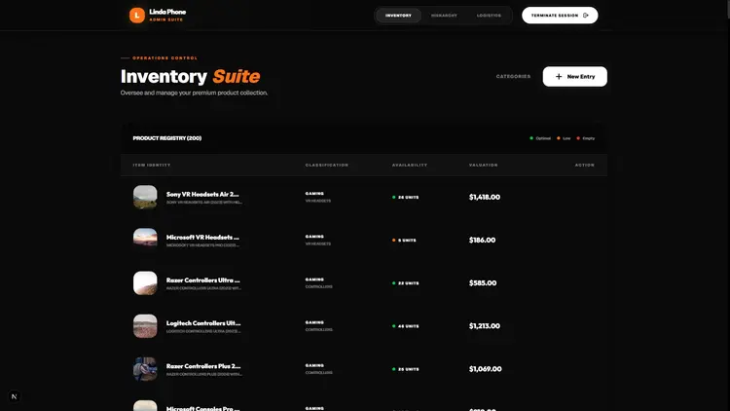Select the Microsoft Consoles Pro product name
730x411 pixels.
203,408
